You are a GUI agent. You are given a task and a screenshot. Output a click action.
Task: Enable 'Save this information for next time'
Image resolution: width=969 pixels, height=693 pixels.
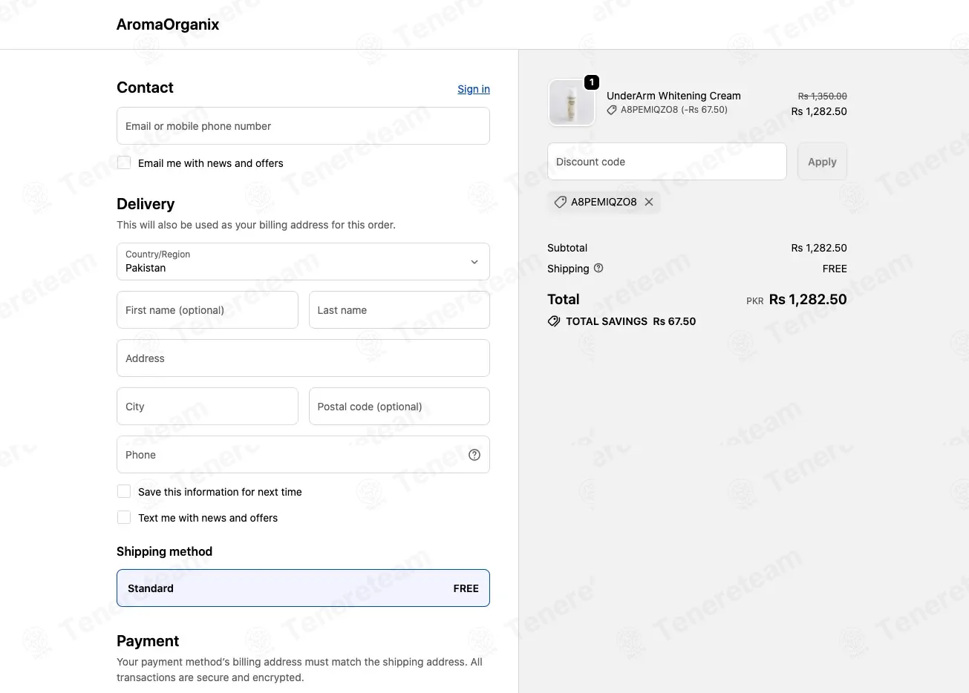124,491
